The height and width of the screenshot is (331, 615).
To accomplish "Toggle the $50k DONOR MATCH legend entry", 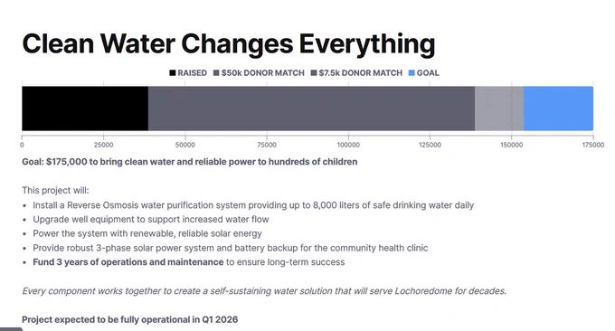I will pyautogui.click(x=259, y=73).
